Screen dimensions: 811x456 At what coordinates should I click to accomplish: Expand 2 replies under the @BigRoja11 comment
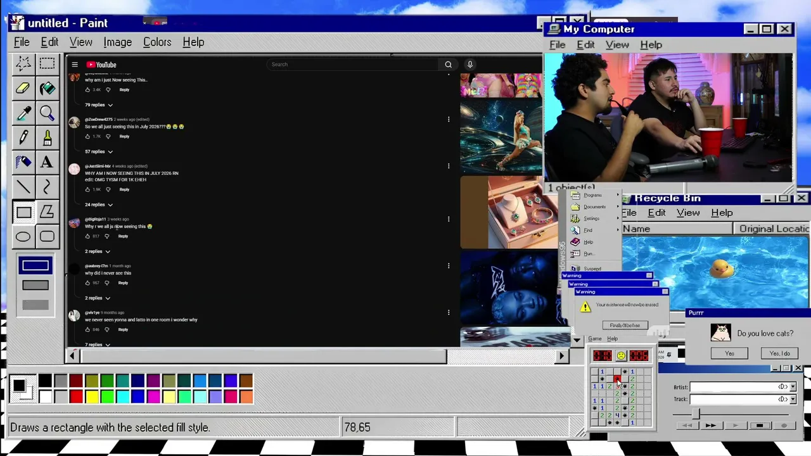point(98,251)
